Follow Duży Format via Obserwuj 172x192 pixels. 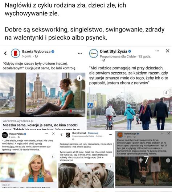[93, 133]
